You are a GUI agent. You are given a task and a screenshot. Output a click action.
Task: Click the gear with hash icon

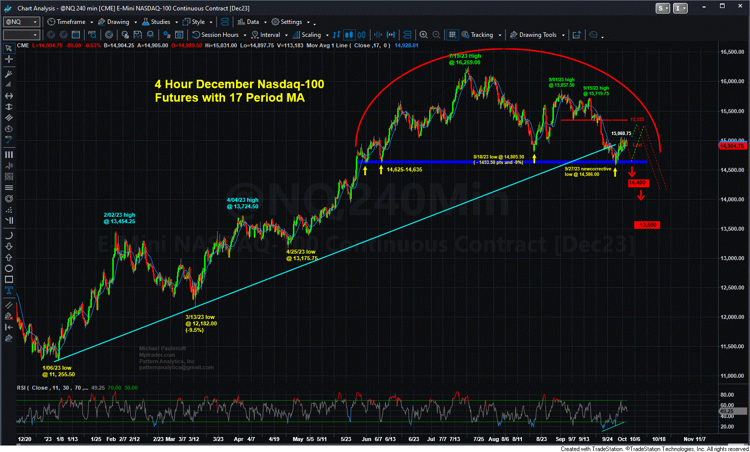click(x=167, y=35)
